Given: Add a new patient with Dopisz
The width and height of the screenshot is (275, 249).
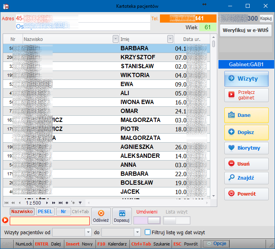Looking at the screenshot, I should (247, 132).
